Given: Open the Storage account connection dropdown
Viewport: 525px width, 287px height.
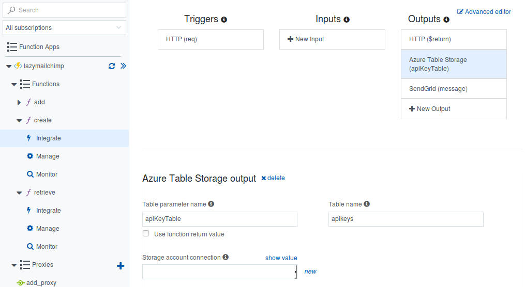Looking at the screenshot, I should tap(220, 272).
